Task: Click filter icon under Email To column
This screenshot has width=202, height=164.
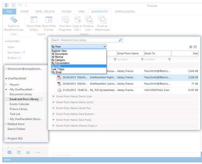Action: pos(170,59)
